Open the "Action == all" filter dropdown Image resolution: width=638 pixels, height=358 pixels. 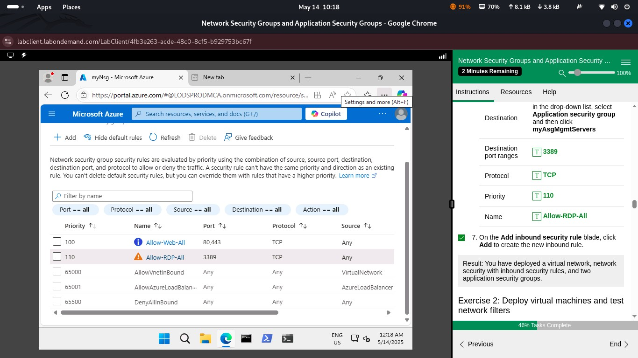[x=321, y=209]
